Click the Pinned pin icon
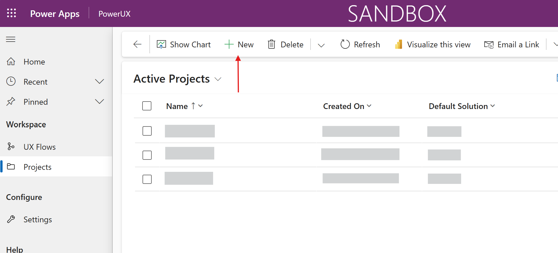The width and height of the screenshot is (558, 253). click(x=11, y=102)
